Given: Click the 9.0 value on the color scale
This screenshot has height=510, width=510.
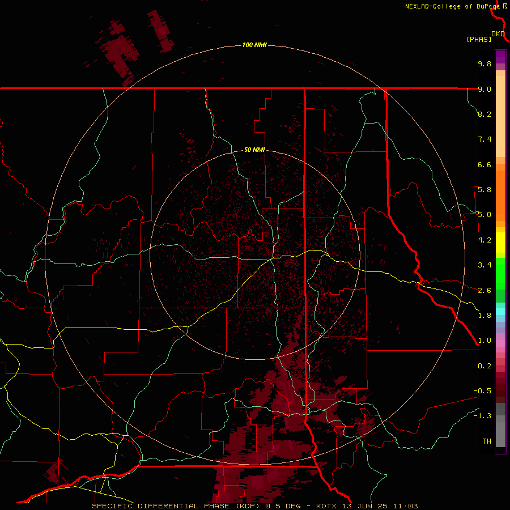Looking at the screenshot, I should point(484,89).
